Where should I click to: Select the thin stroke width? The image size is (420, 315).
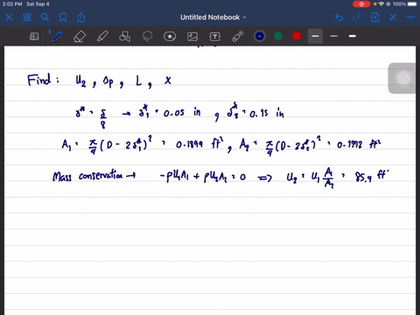334,36
